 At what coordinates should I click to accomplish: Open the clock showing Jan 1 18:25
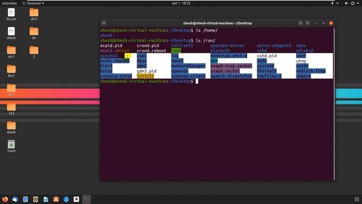181,3
